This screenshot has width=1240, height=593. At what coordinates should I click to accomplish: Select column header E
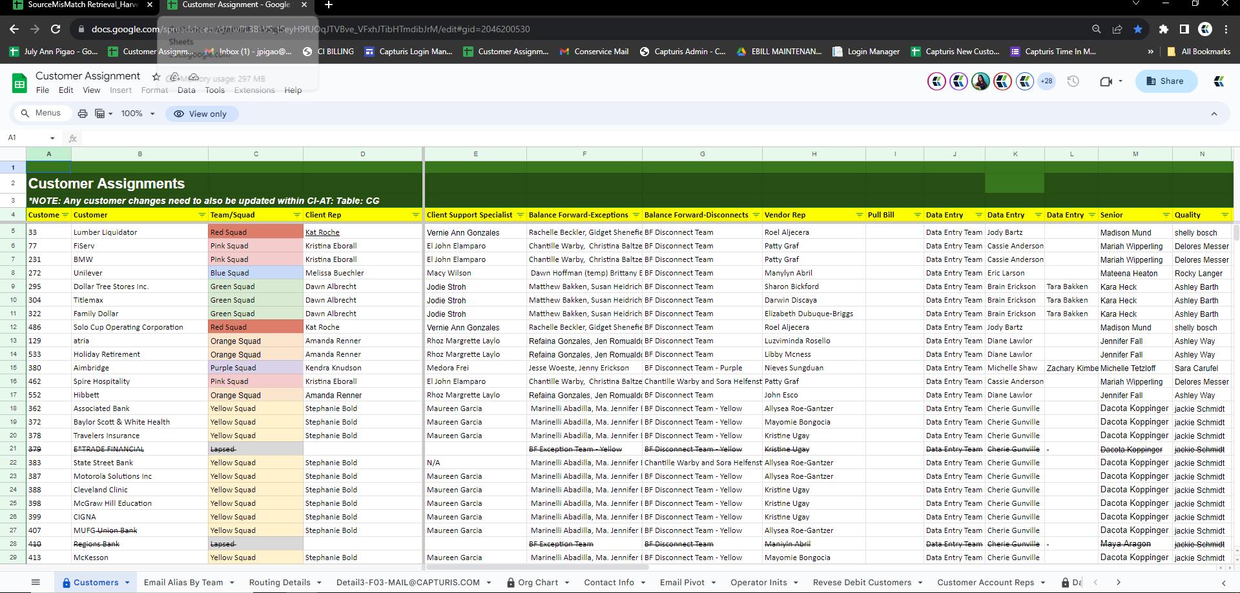[475, 154]
